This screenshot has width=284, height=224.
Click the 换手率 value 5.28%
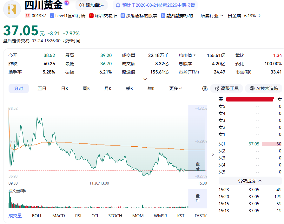click(49, 72)
